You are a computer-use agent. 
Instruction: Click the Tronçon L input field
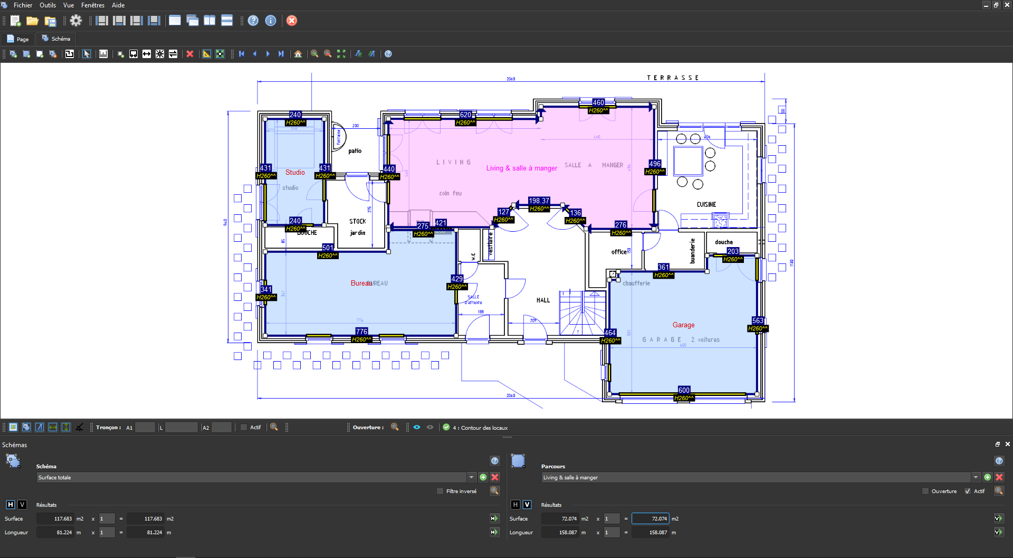(x=181, y=427)
